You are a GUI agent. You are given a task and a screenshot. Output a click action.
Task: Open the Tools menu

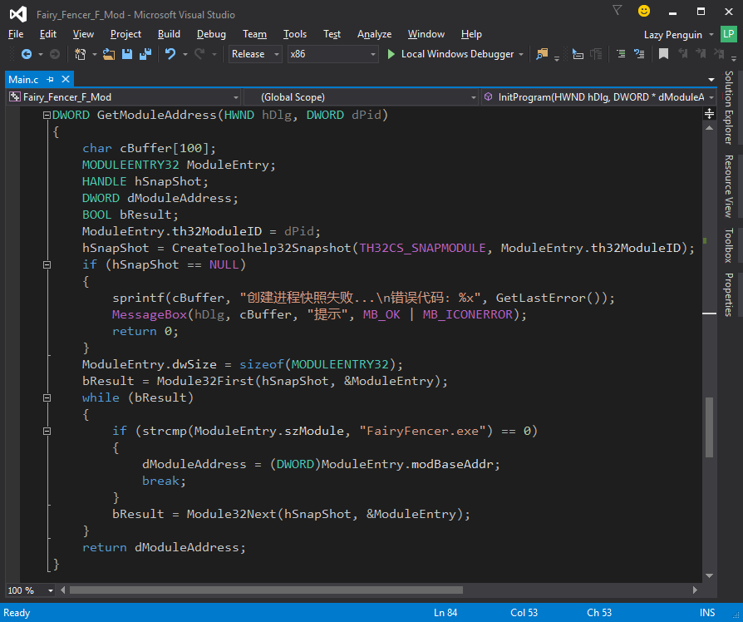coord(295,34)
